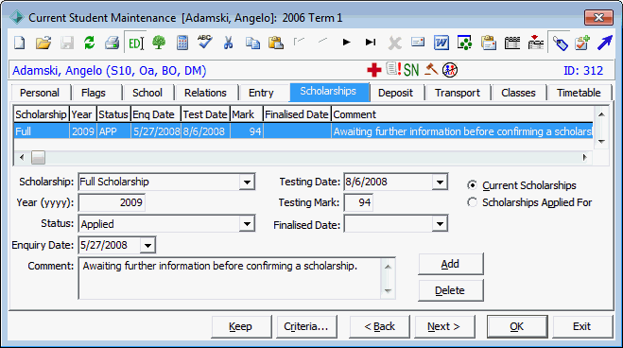Switch to the Personal tab
The width and height of the screenshot is (623, 348).
(40, 93)
